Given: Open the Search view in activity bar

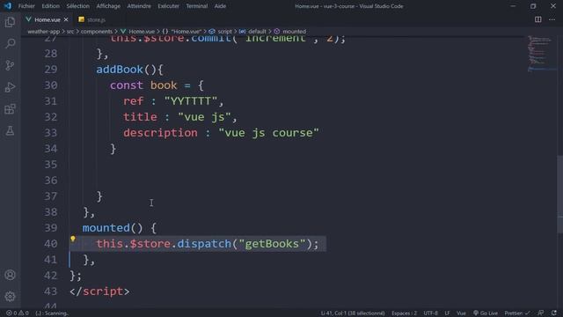Looking at the screenshot, I should point(10,43).
